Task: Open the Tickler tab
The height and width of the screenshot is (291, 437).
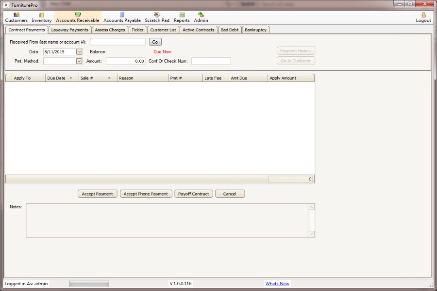Action: pyautogui.click(x=137, y=30)
